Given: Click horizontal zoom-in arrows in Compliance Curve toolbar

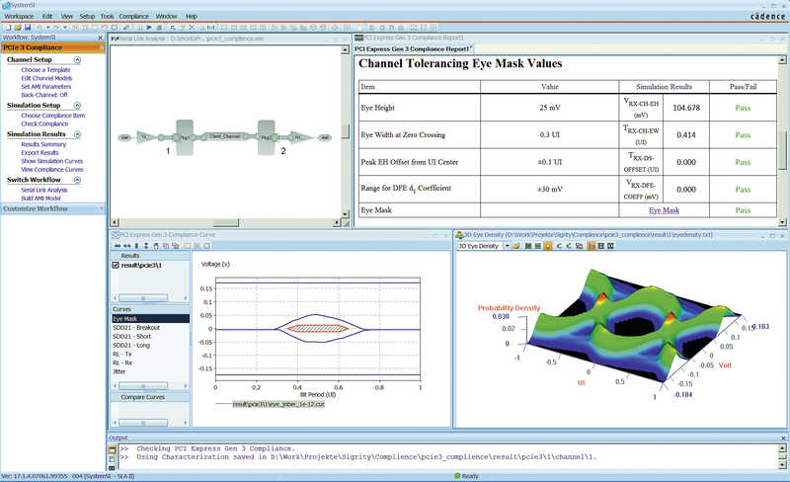Looking at the screenshot, I should tap(118, 246).
